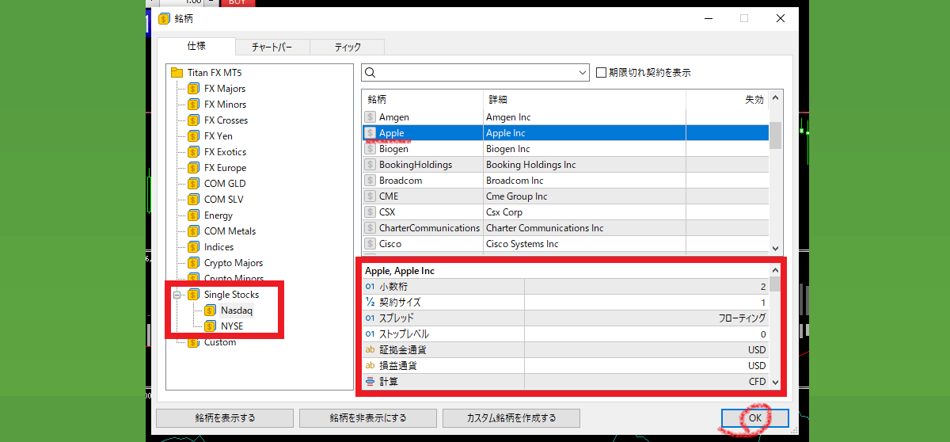
Task: Click the 銘柄を非表示にする button
Action: click(368, 418)
